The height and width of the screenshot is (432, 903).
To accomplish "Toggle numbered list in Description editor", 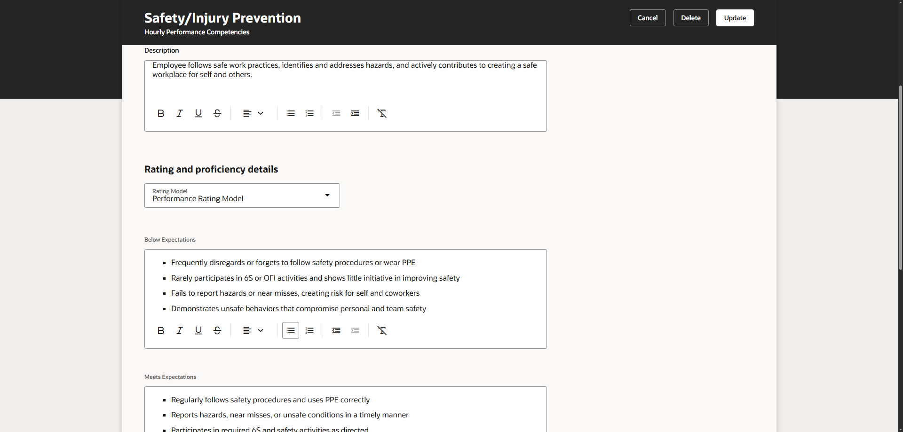I will click(x=309, y=113).
